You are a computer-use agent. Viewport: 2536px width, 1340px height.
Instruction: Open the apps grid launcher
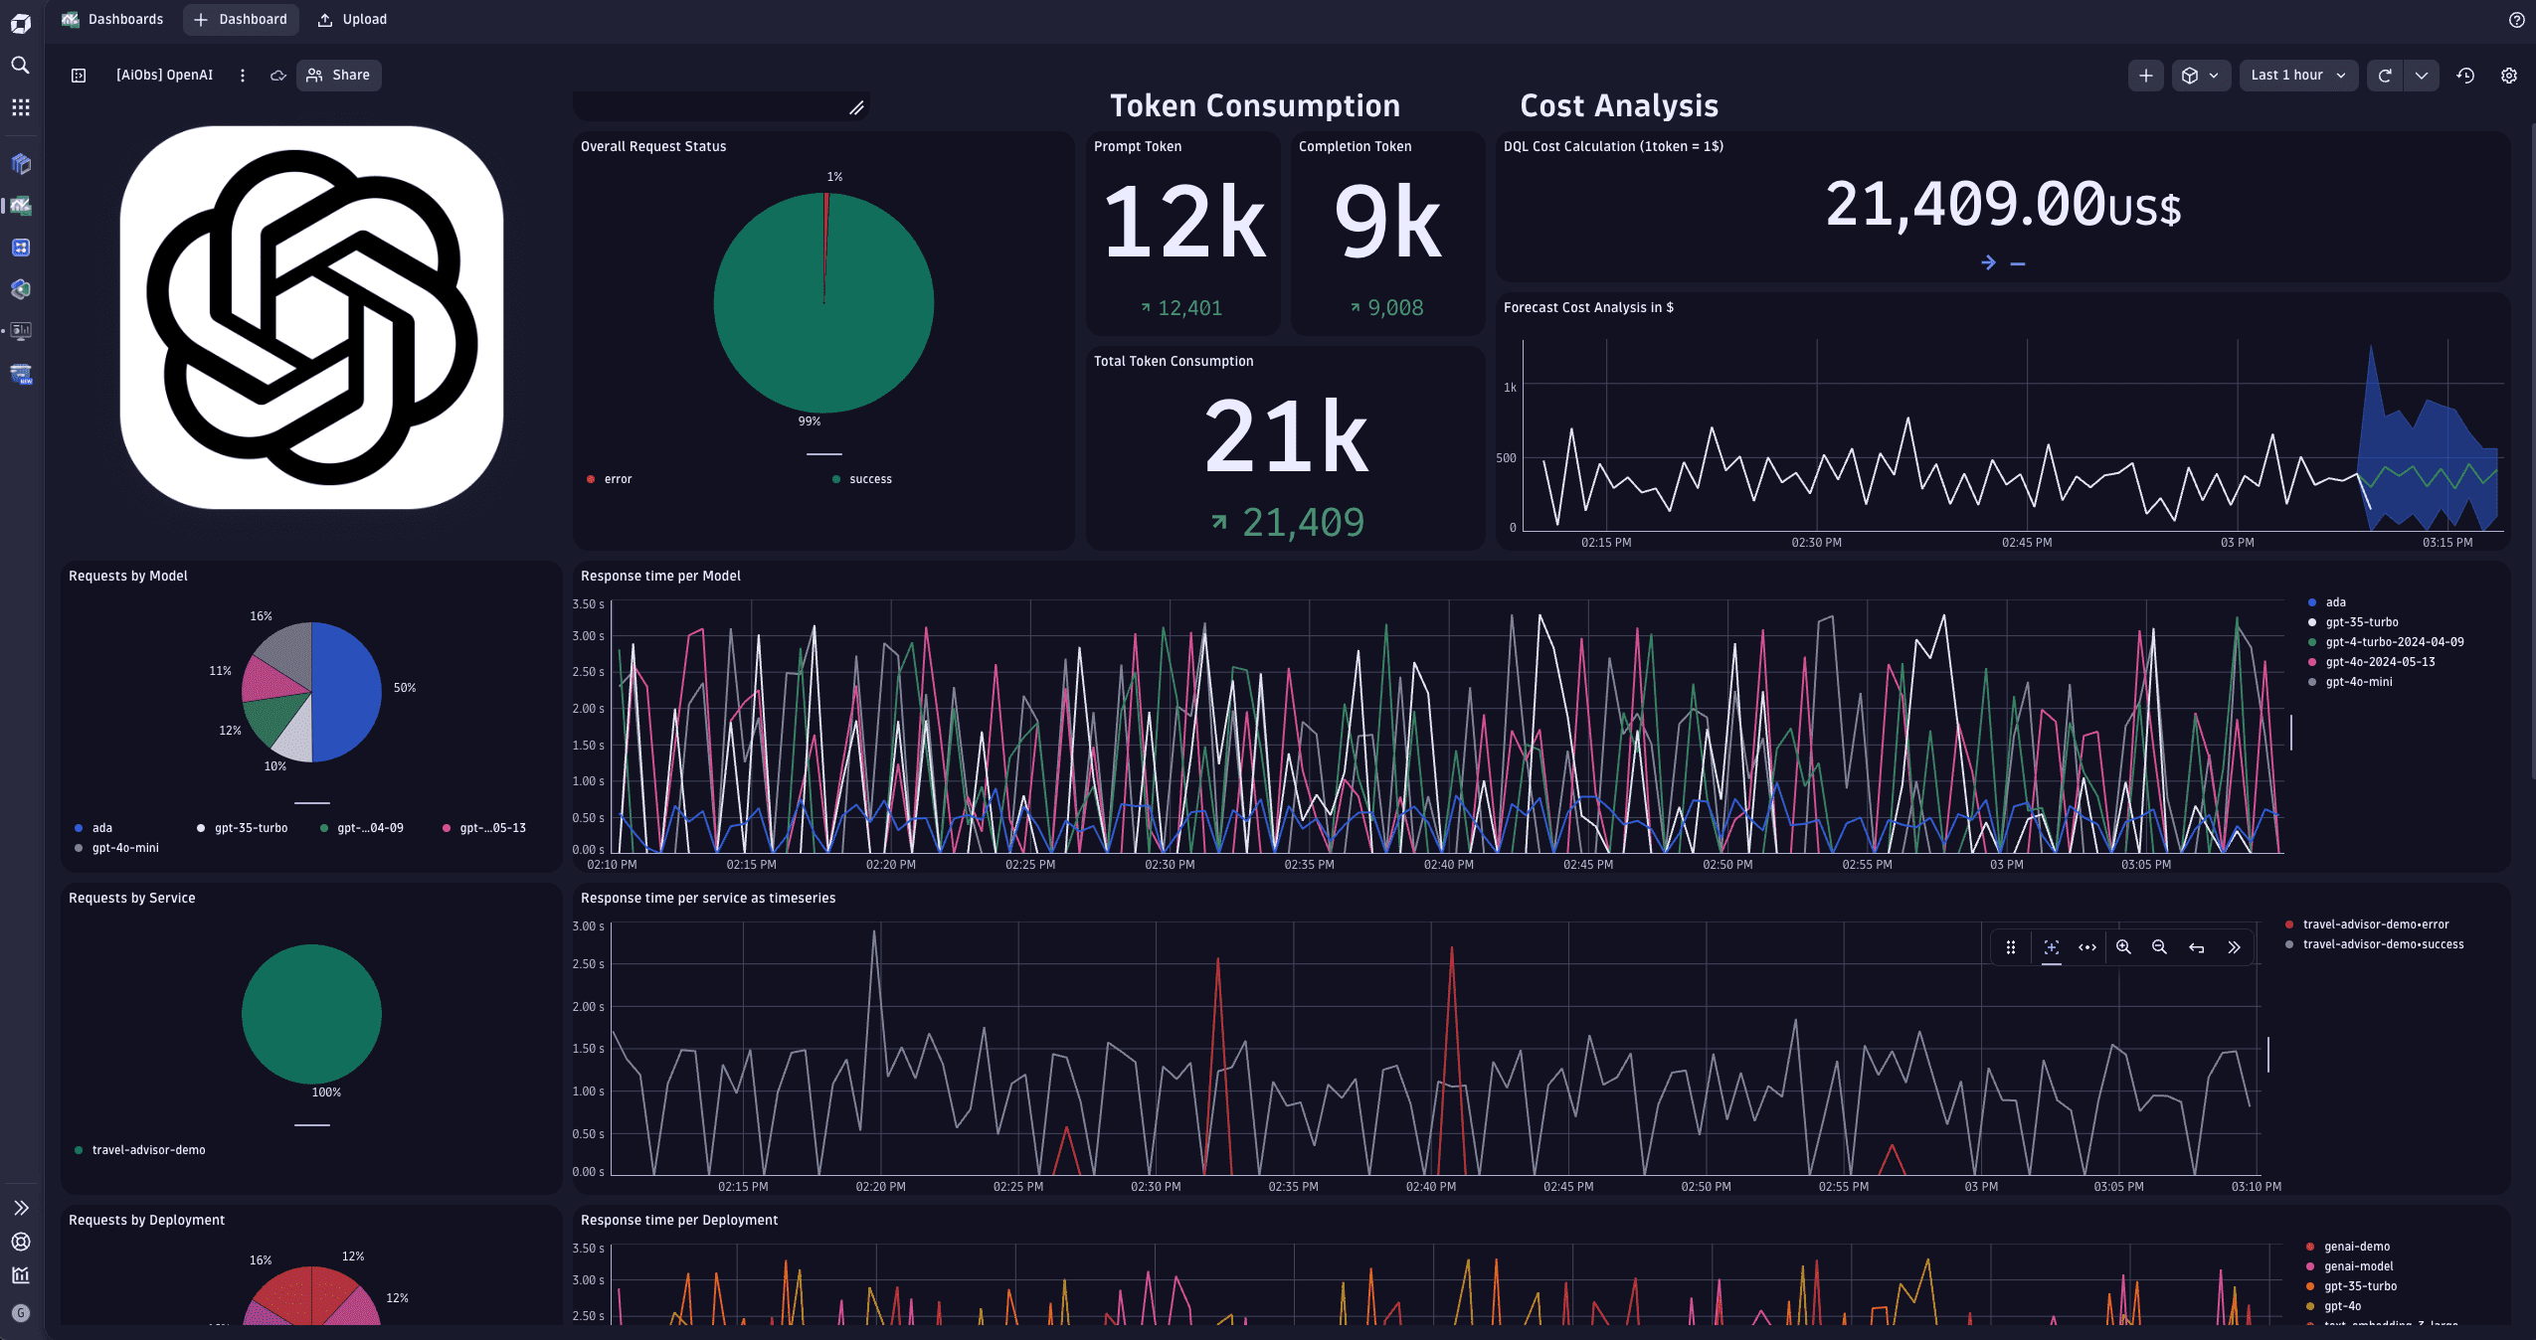20,106
